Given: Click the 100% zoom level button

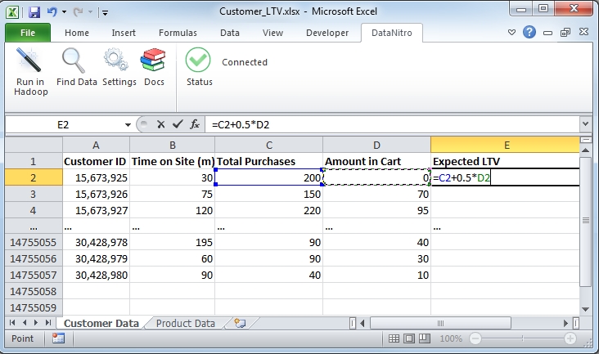Looking at the screenshot, I should click(x=451, y=338).
